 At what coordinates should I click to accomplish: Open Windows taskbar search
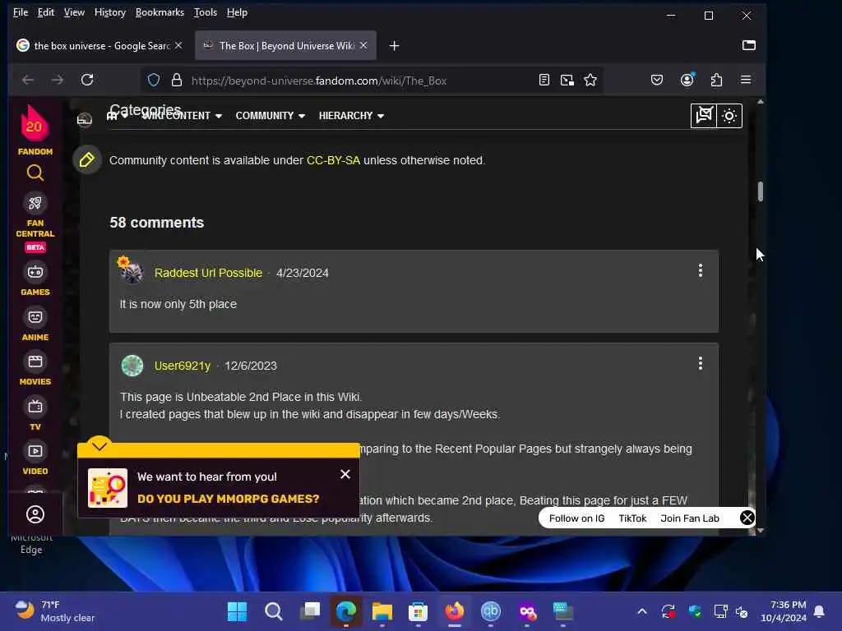(x=273, y=611)
